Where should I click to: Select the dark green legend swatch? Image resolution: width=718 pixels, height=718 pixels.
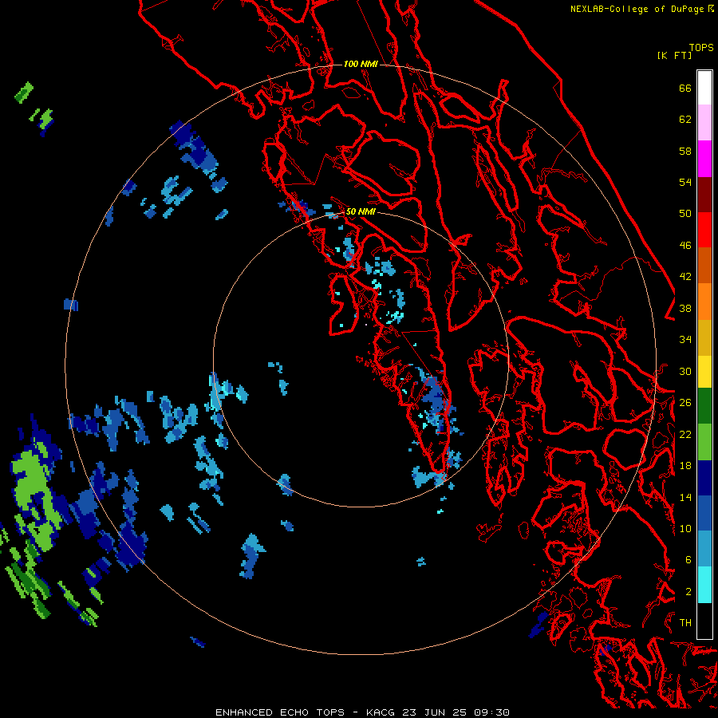click(x=704, y=406)
